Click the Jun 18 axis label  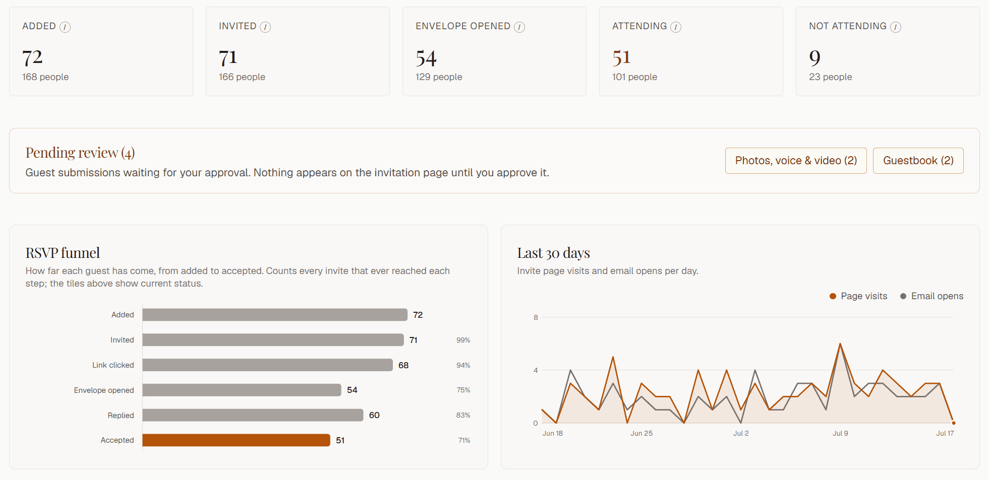click(x=552, y=433)
